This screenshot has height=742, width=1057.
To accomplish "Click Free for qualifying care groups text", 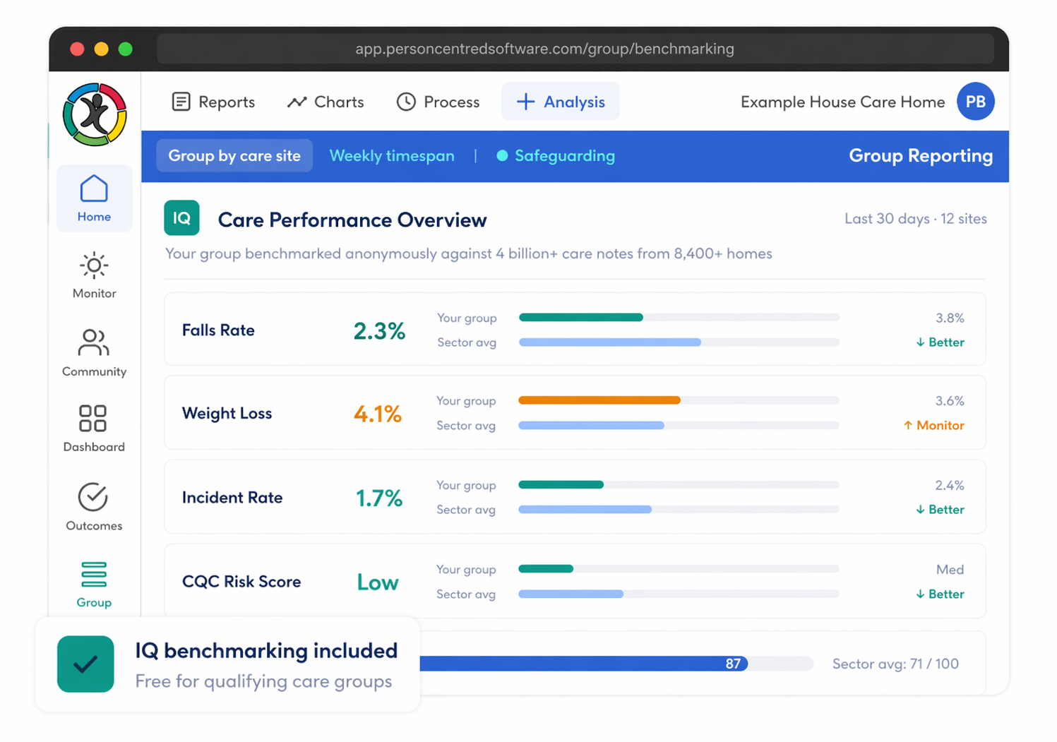I will pos(263,681).
